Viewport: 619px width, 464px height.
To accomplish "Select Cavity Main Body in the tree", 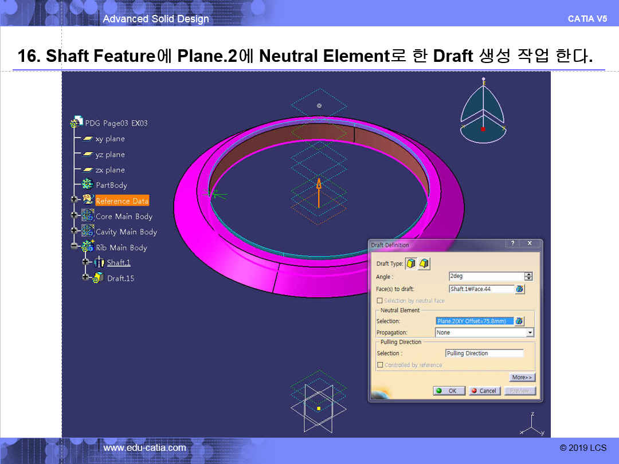I will click(x=126, y=232).
